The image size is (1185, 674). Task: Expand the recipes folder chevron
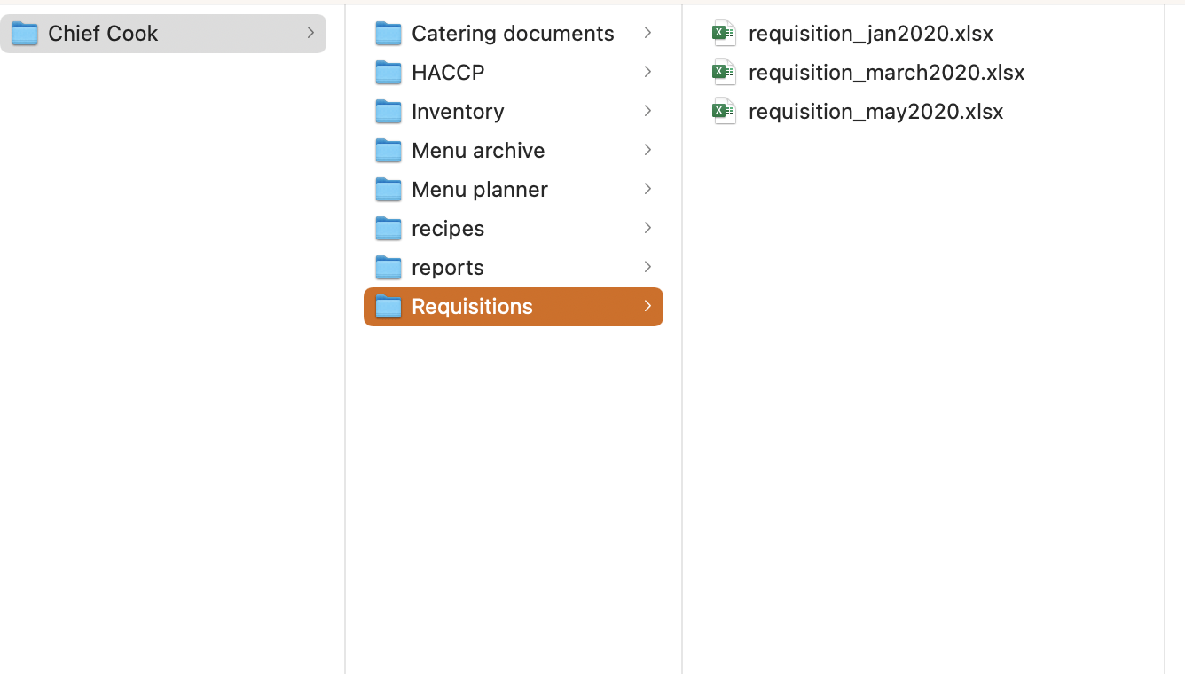coord(647,228)
